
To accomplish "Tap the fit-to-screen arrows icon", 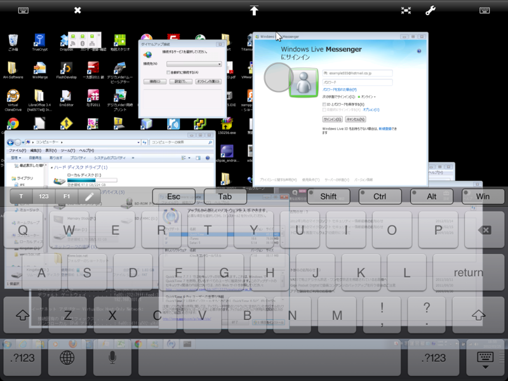I will (x=406, y=10).
